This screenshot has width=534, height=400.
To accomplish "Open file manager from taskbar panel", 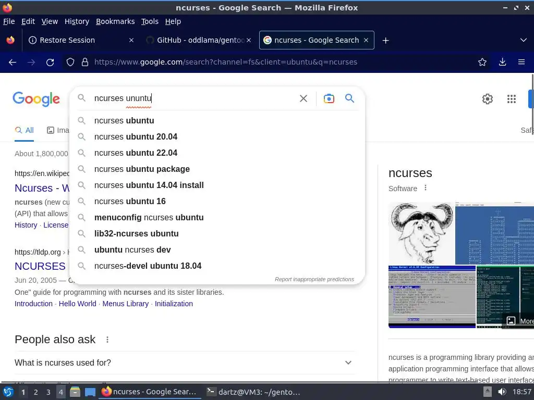I will coord(75,392).
